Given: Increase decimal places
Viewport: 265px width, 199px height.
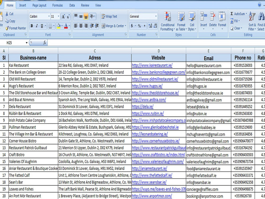Looking at the screenshot, I should coord(150,26).
